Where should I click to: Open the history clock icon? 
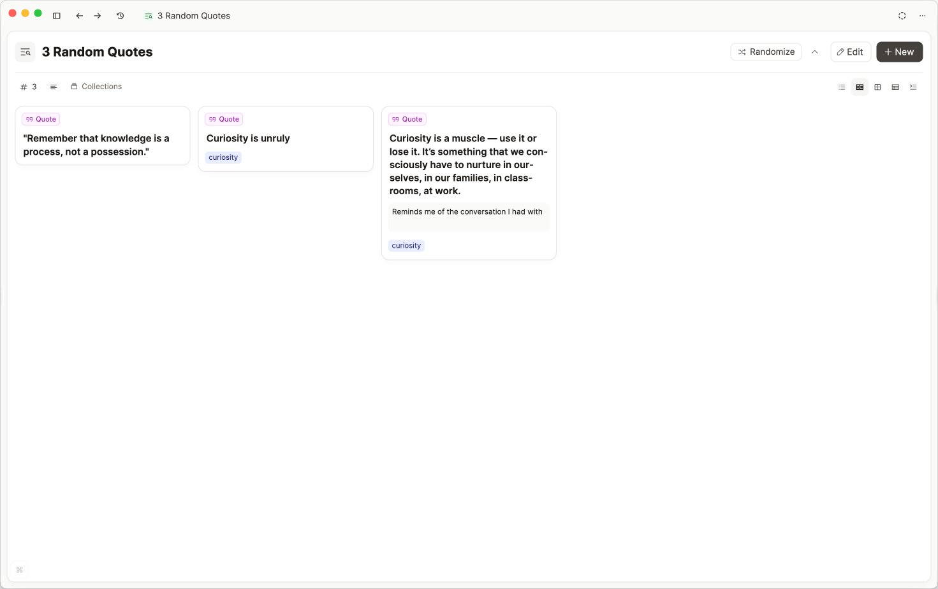click(120, 16)
